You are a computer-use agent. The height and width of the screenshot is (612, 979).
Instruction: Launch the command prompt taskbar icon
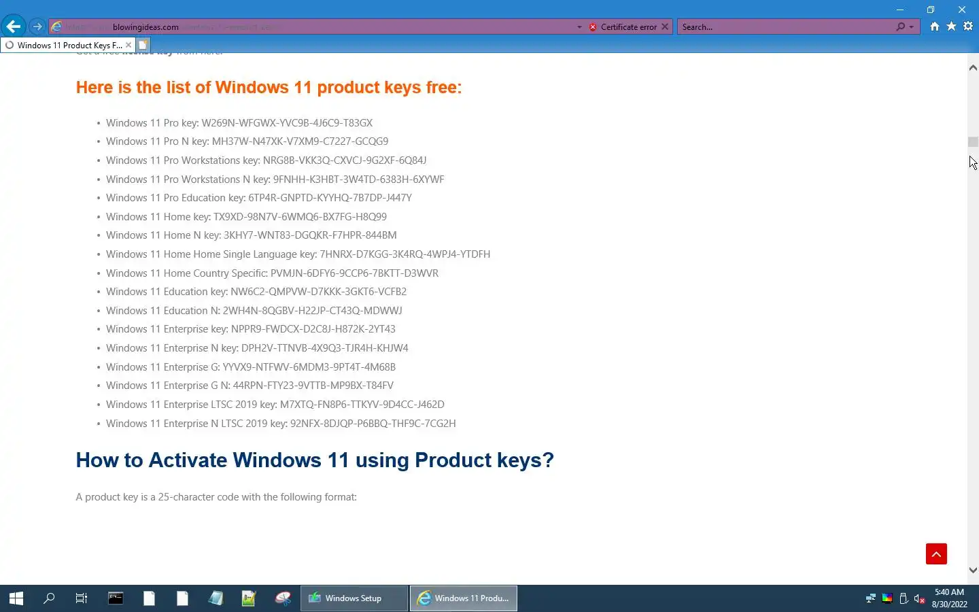click(x=116, y=598)
